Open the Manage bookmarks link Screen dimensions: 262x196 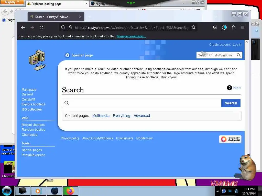[x=131, y=36]
